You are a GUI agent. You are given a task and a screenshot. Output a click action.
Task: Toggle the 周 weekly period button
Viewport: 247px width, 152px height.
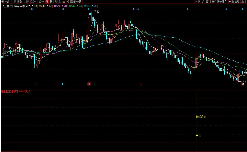pyautogui.click(x=51, y=2)
